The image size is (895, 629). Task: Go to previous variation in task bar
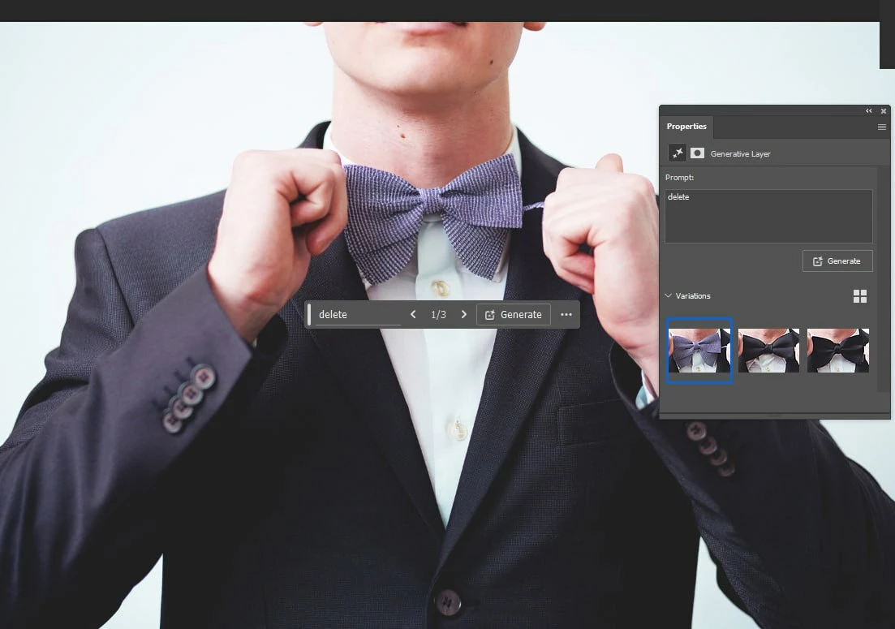[413, 315]
